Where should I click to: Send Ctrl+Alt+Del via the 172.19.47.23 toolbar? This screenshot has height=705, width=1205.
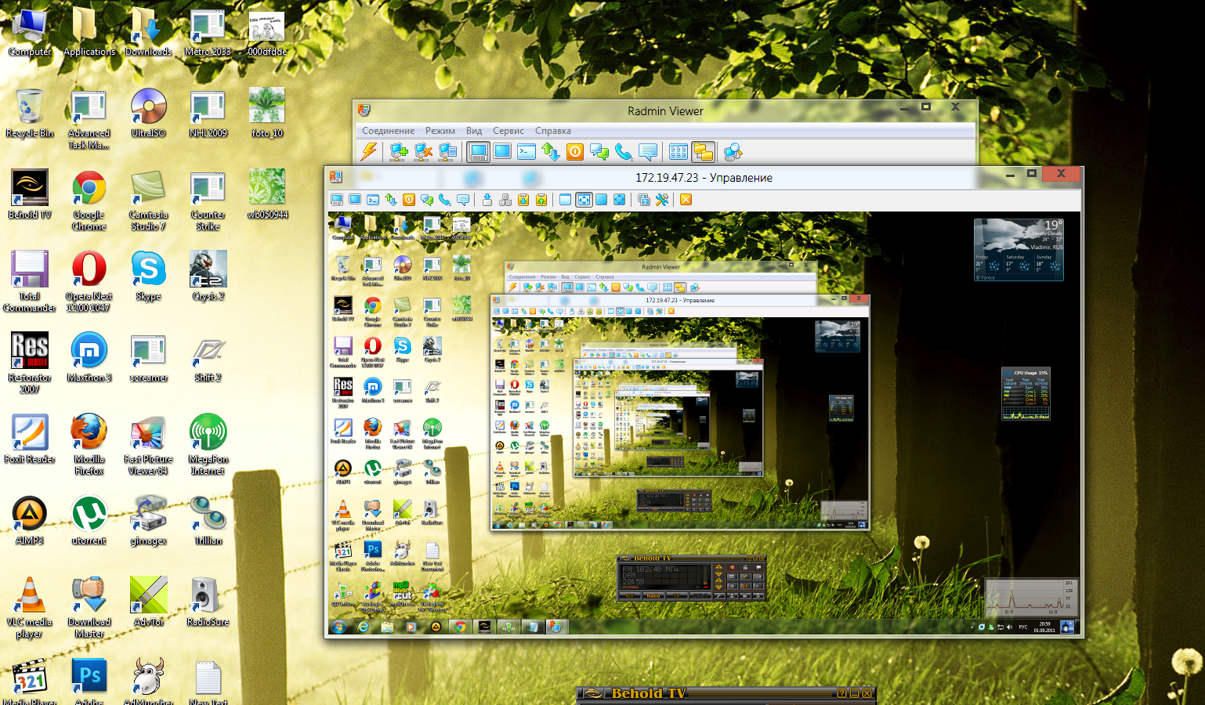[x=505, y=200]
